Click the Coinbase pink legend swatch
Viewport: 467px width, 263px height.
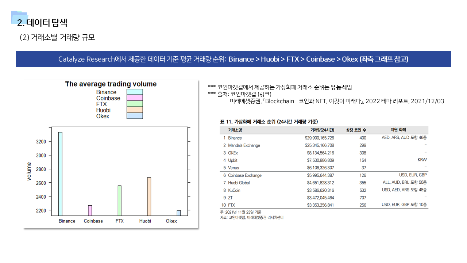click(x=135, y=98)
